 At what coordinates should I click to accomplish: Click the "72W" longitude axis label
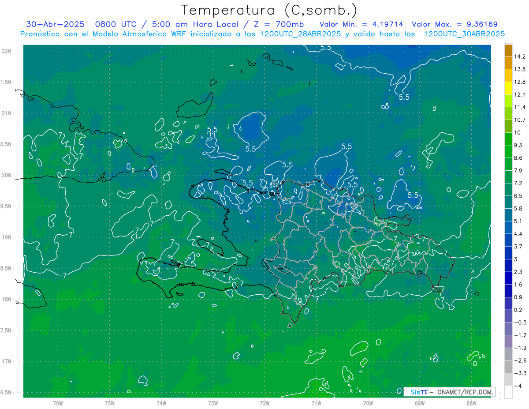(264, 403)
